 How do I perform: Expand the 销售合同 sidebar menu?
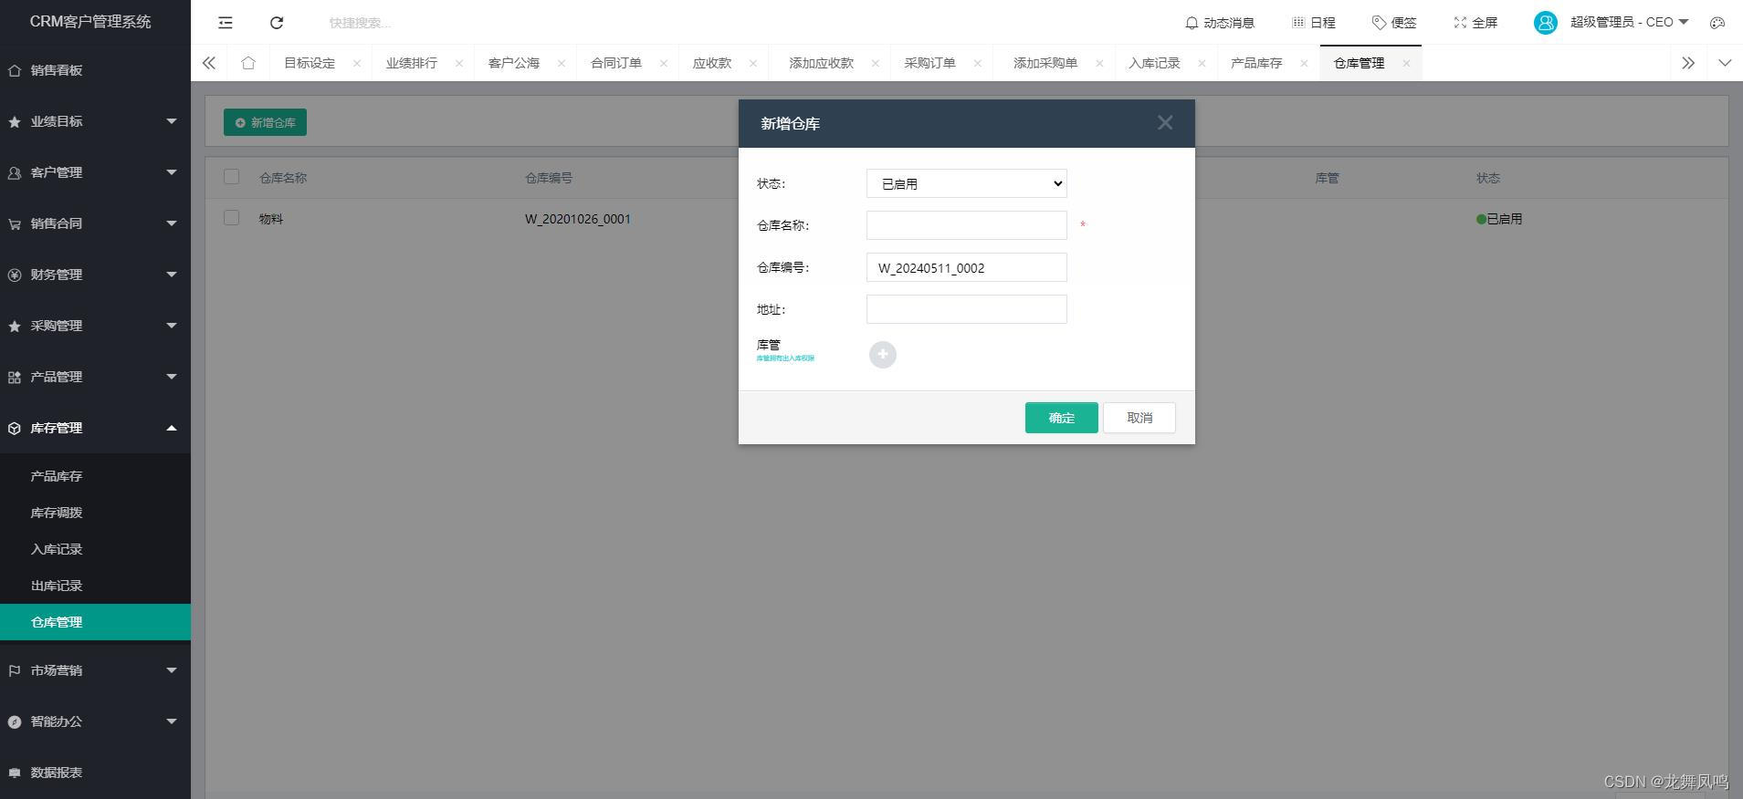(x=95, y=223)
